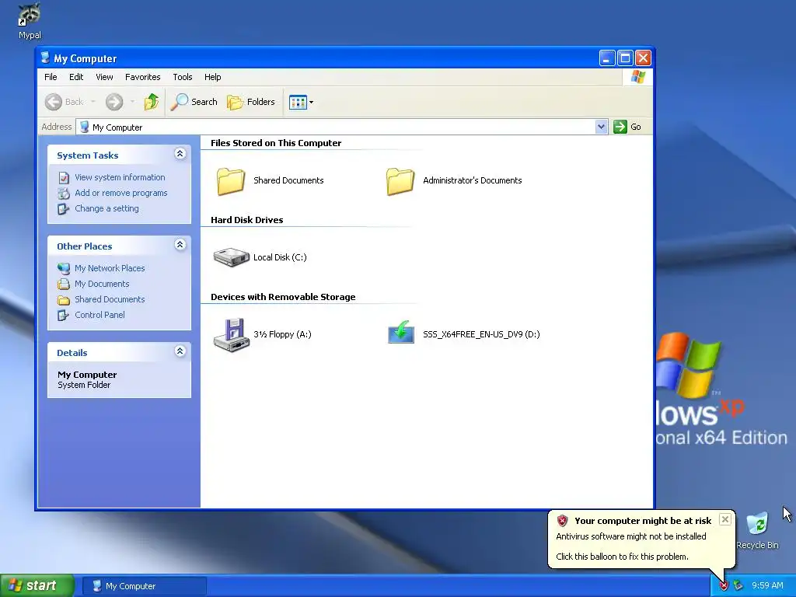
Task: Click the Add or remove programs icon
Action: (64, 194)
